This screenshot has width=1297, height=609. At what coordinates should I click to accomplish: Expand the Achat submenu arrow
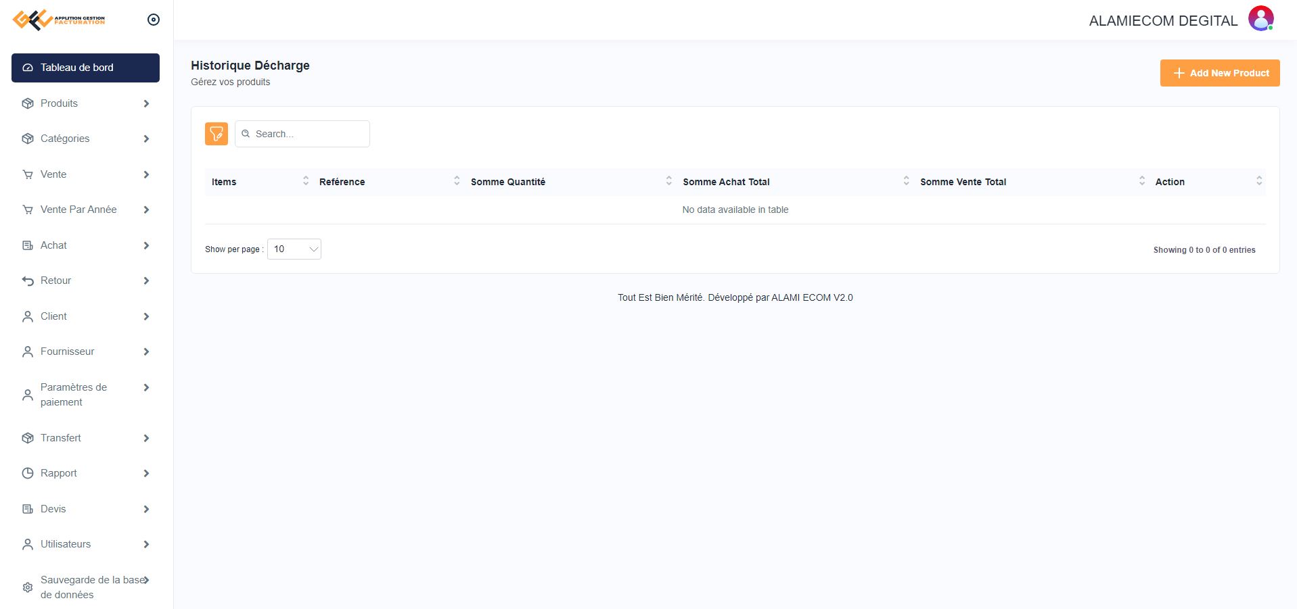coord(146,245)
